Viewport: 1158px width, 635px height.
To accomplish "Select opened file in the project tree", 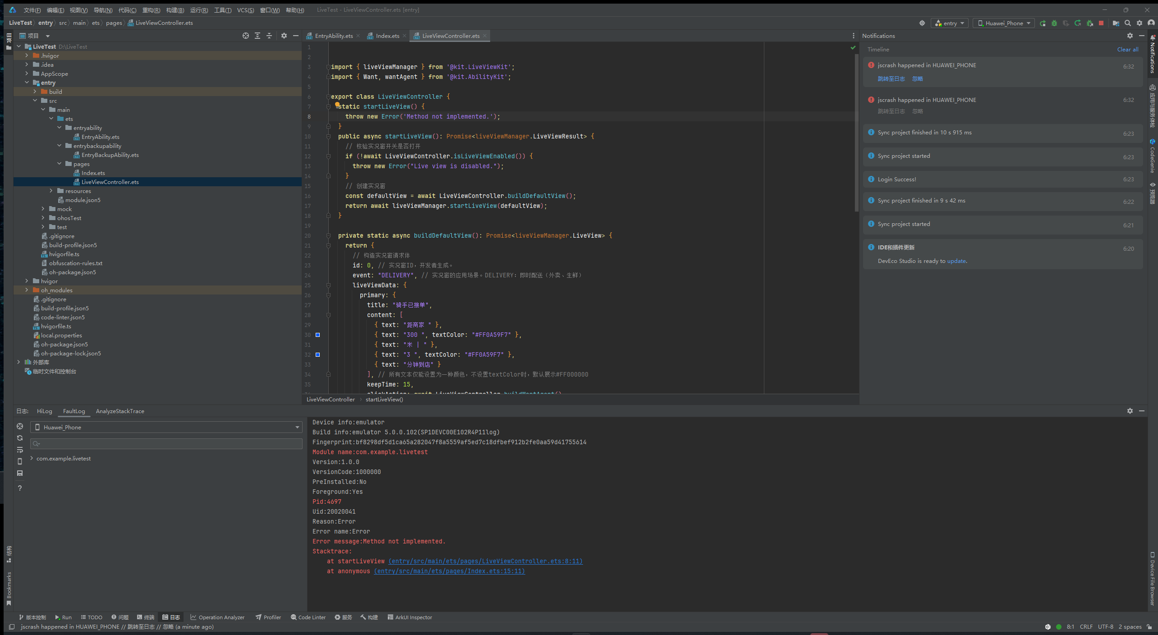I will coord(246,36).
